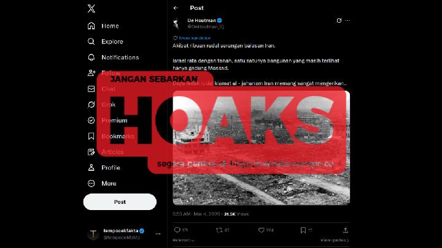Image resolution: width=442 pixels, height=248 pixels.
Task: Expand the Relevant replies sort dropdown
Action: pyautogui.click(x=184, y=240)
